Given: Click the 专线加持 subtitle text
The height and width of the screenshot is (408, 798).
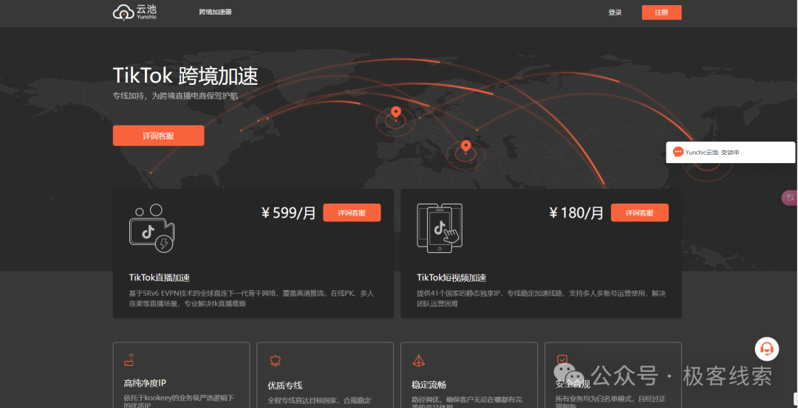Looking at the screenshot, I should point(175,95).
